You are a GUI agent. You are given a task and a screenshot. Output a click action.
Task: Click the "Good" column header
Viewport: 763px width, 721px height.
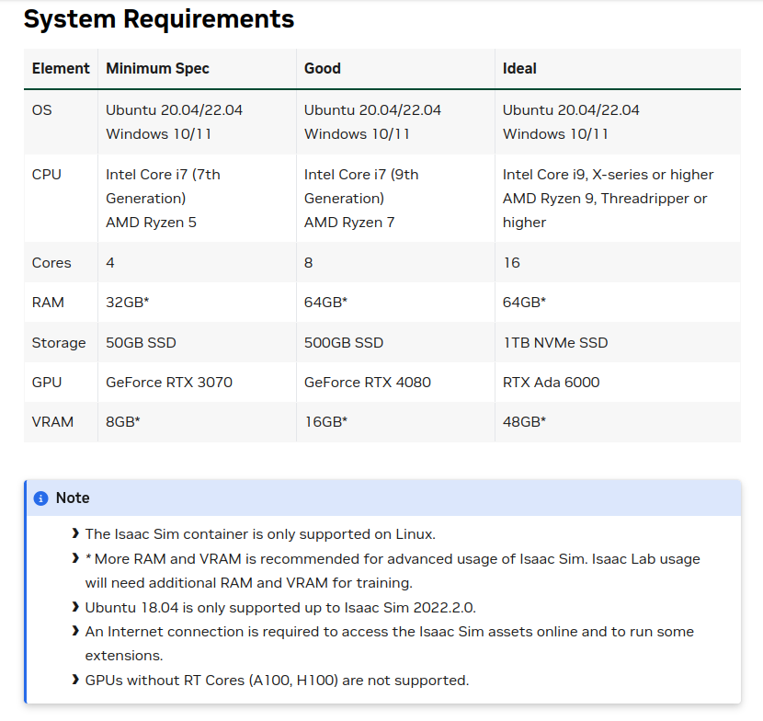[x=322, y=69]
